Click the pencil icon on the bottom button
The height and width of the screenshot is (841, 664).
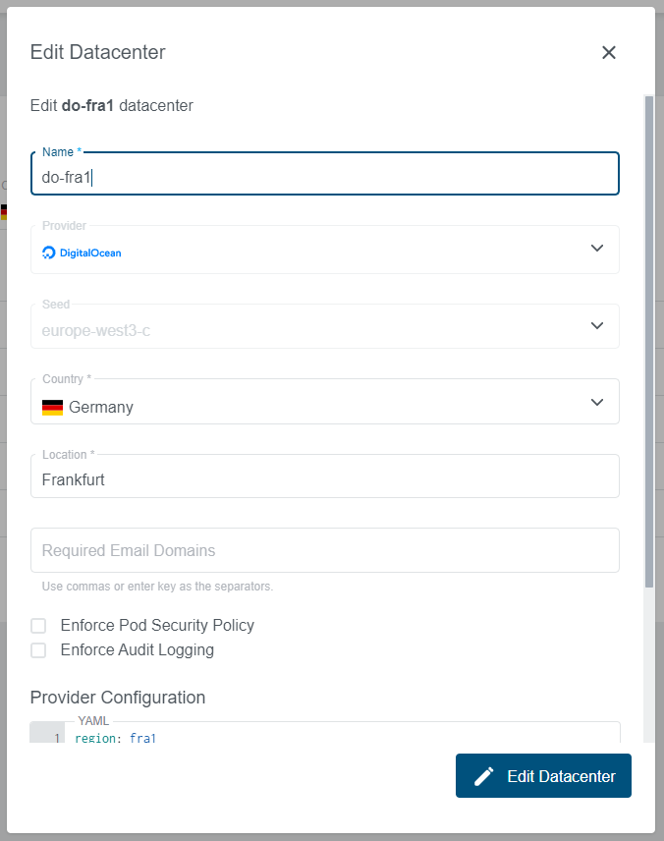coord(483,776)
